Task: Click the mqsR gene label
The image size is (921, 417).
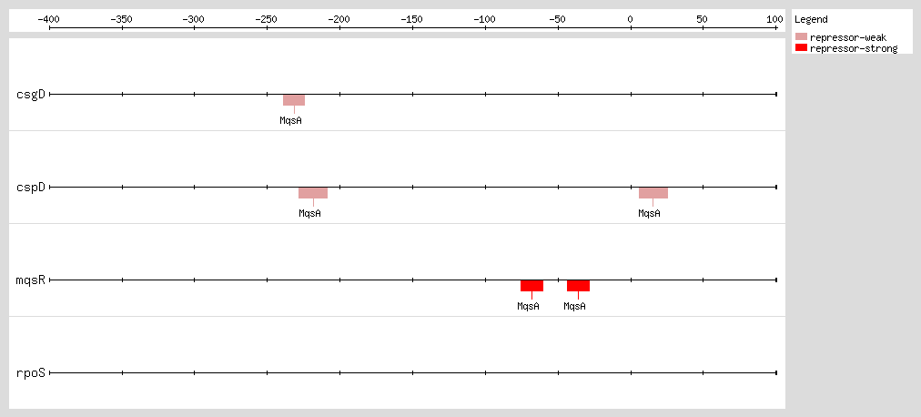Action: 31,280
